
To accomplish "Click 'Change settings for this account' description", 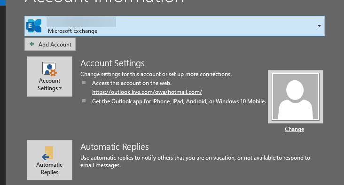I will point(156,74).
